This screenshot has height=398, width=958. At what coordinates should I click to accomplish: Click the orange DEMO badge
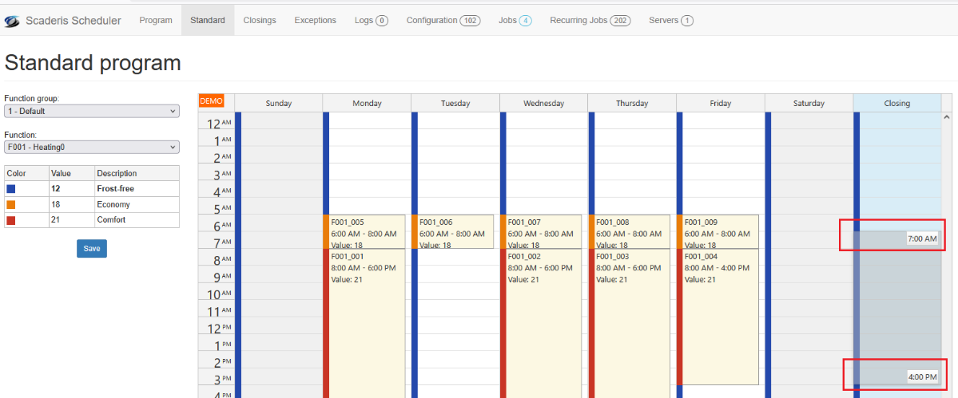click(x=212, y=101)
